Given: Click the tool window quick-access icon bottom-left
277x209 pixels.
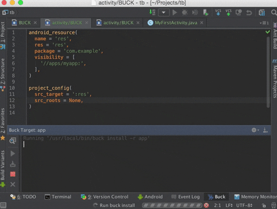Looking at the screenshot, I should click(x=3, y=205).
